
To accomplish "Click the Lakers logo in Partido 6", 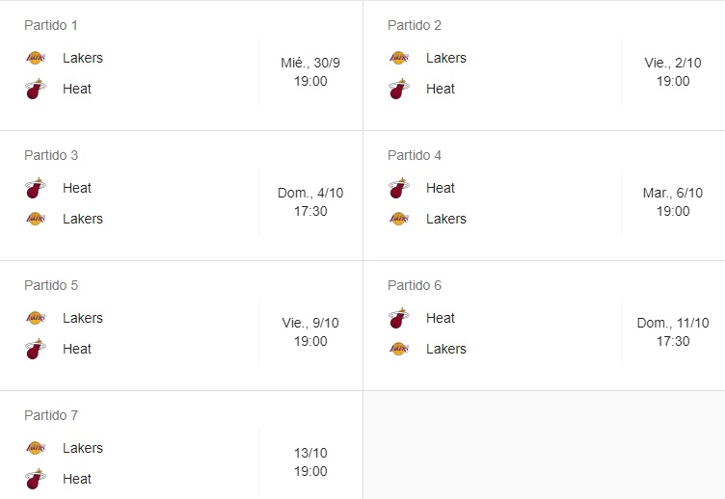I will (398, 349).
